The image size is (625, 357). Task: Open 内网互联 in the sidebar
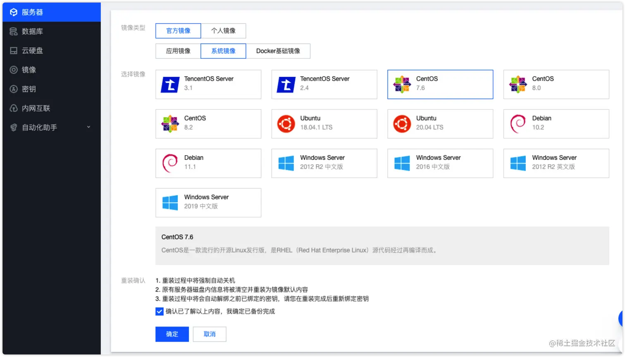pos(51,108)
